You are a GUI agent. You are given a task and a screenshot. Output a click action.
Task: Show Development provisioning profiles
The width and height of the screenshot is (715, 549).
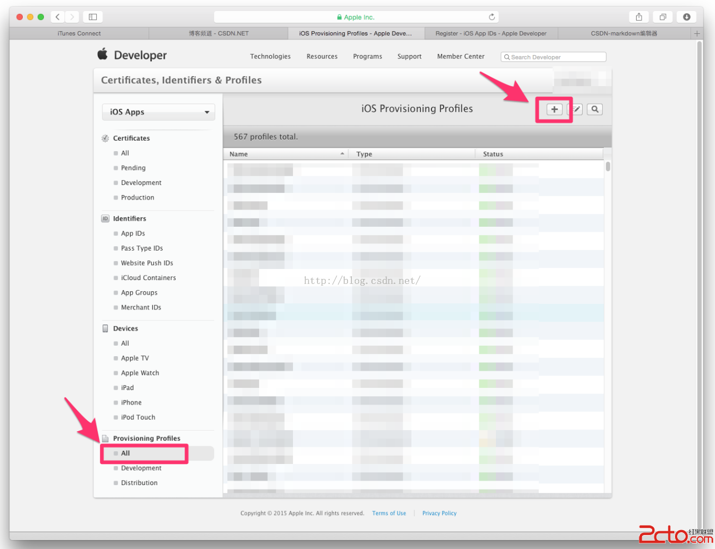(x=141, y=468)
